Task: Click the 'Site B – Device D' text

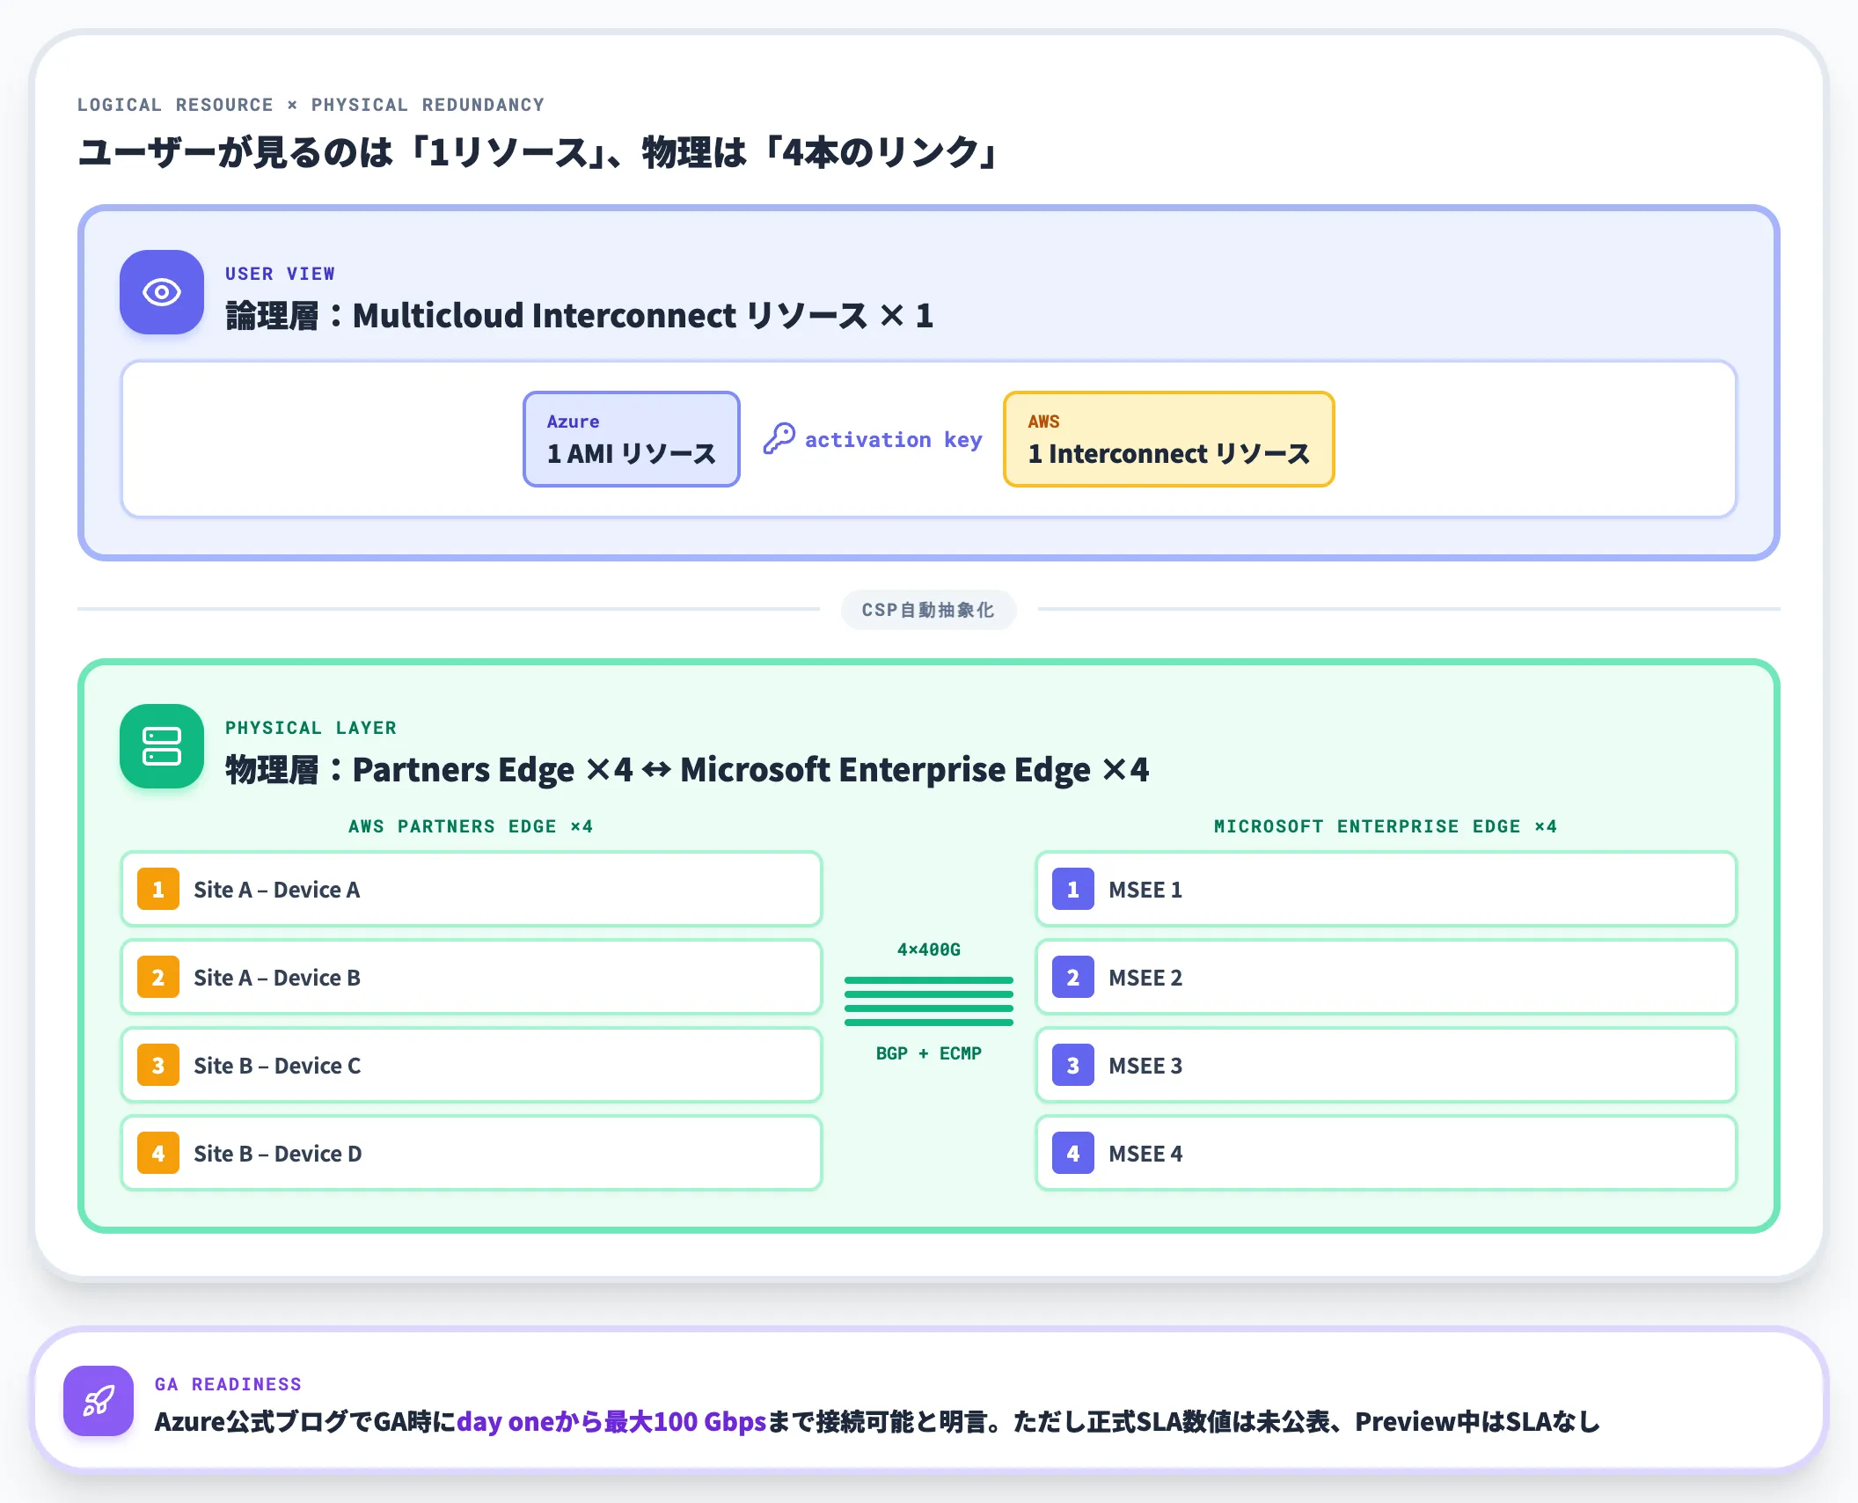Action: click(278, 1154)
